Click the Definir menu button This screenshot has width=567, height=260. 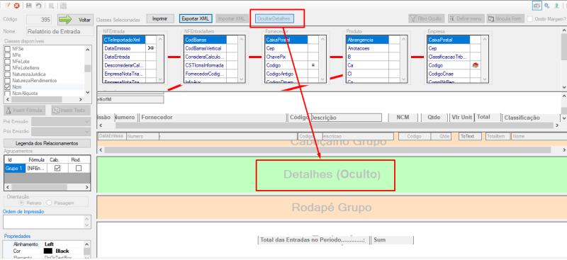[466, 18]
